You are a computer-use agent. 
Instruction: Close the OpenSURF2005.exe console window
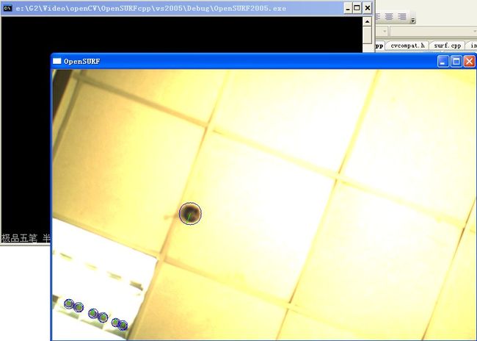point(368,8)
